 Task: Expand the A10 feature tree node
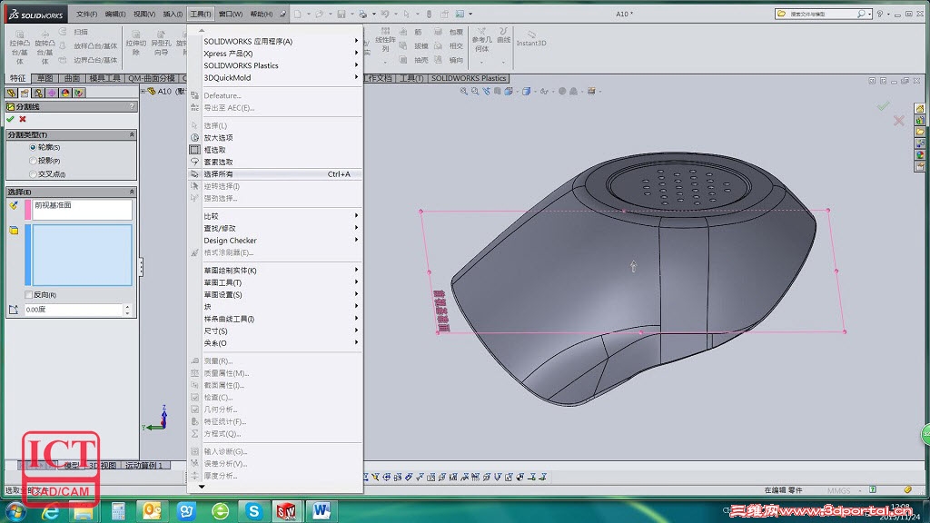coord(143,92)
